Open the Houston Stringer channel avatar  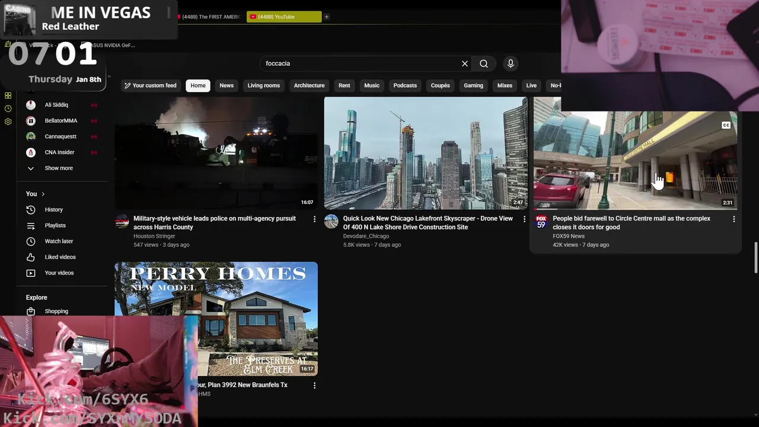(122, 221)
